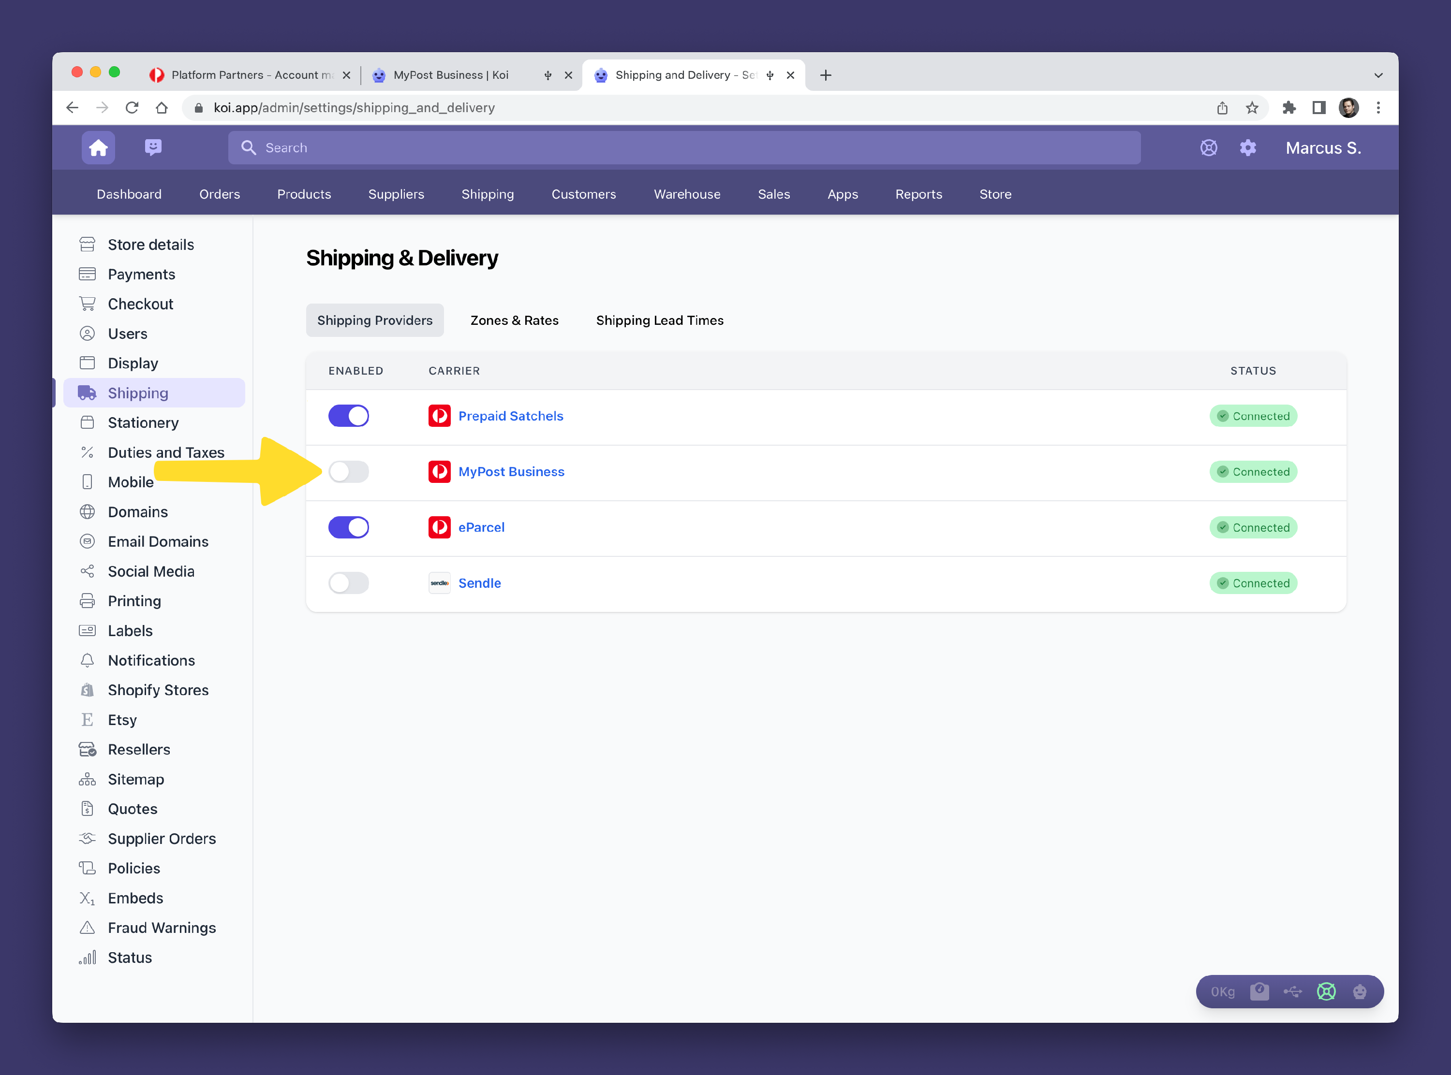The width and height of the screenshot is (1451, 1075).
Task: Open Chrome three-dot menu
Action: point(1377,108)
